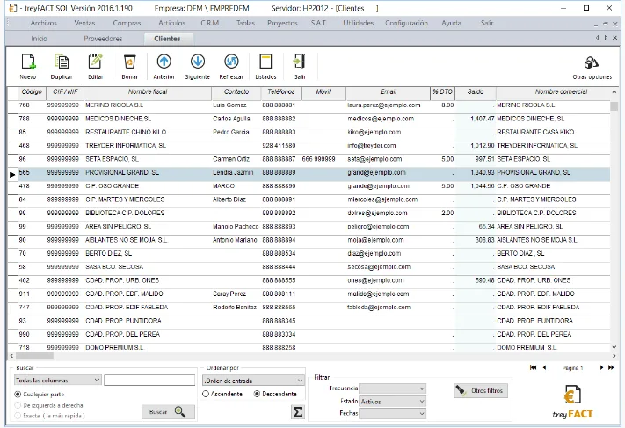Click the tab strip scroll-left arrow
The width and height of the screenshot is (625, 428).
click(x=597, y=38)
